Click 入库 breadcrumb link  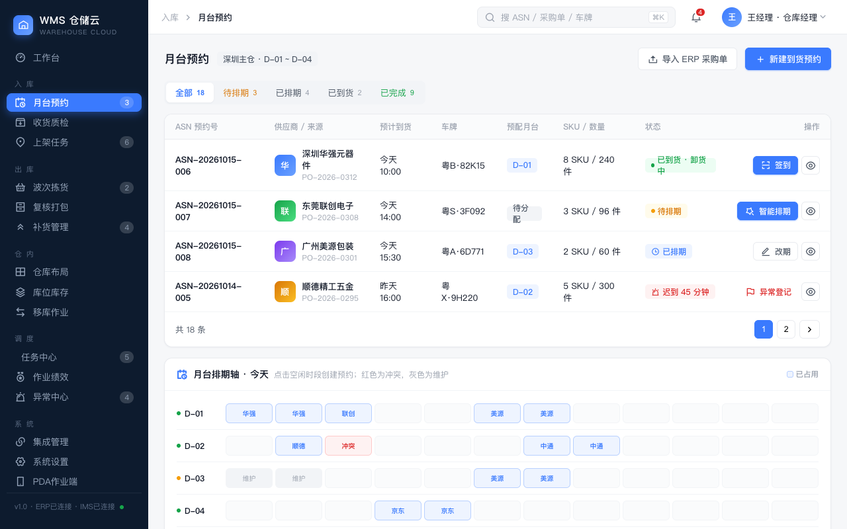[x=170, y=17]
